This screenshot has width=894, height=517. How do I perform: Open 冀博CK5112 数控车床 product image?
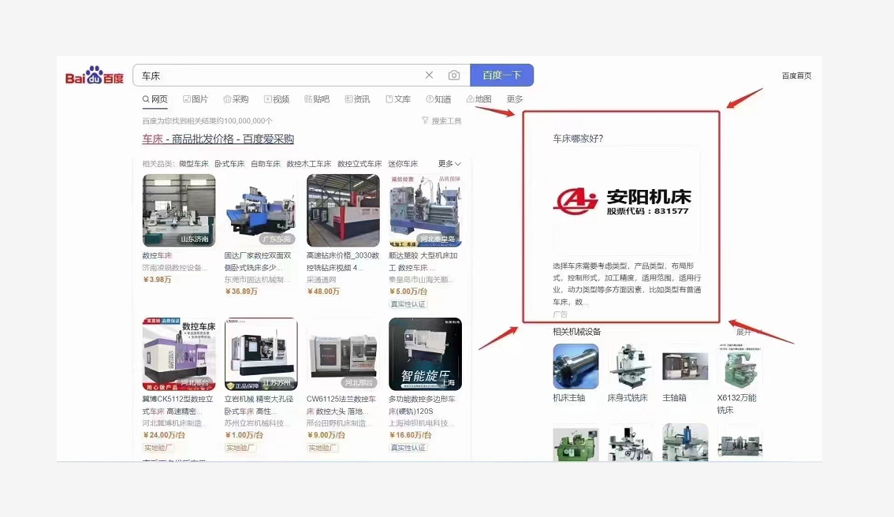tap(179, 354)
